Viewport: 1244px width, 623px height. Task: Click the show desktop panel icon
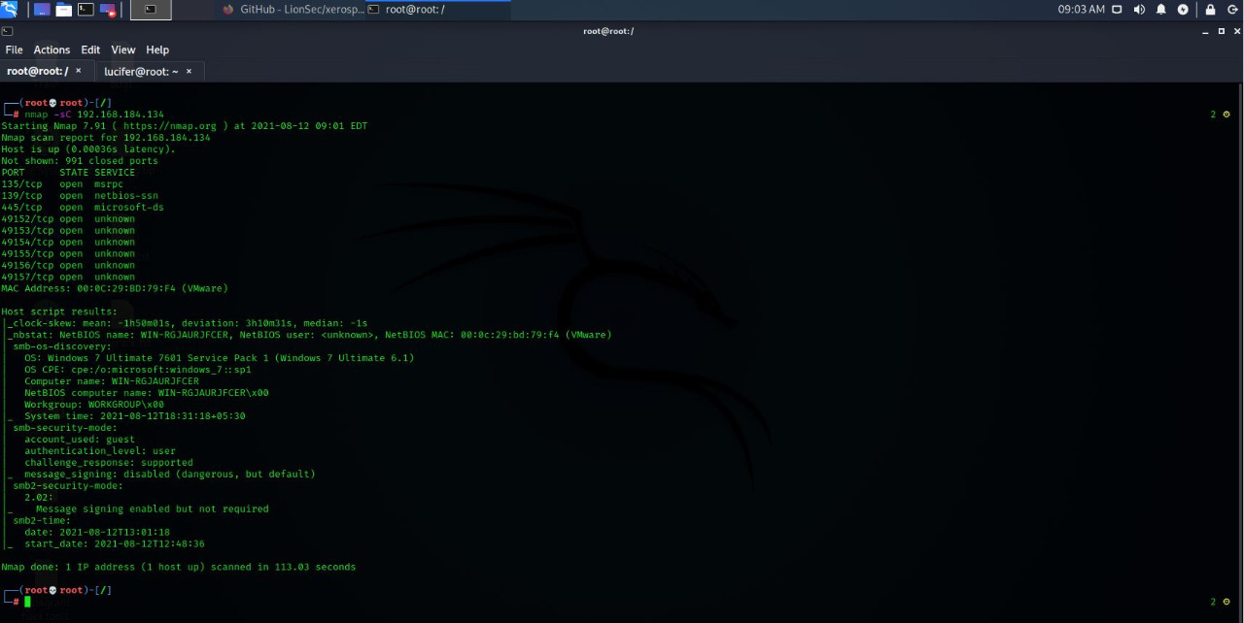click(42, 10)
